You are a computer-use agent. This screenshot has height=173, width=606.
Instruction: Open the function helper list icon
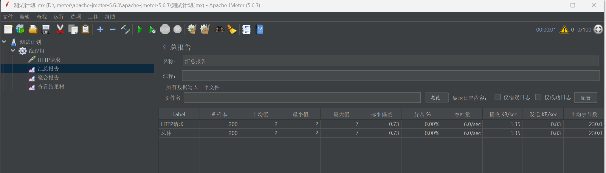pyautogui.click(x=246, y=29)
